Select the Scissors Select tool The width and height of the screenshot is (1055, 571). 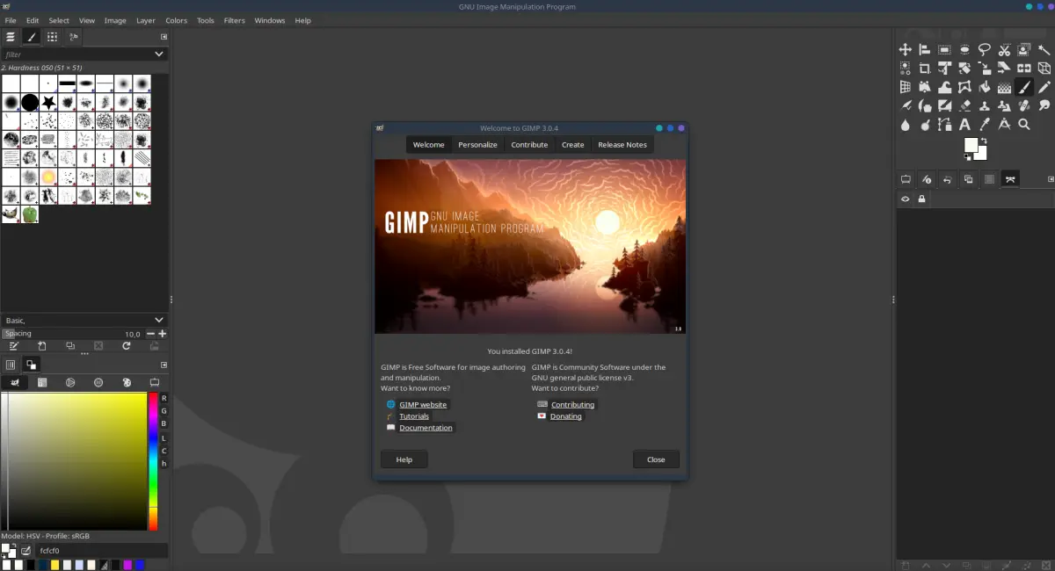tap(1004, 50)
